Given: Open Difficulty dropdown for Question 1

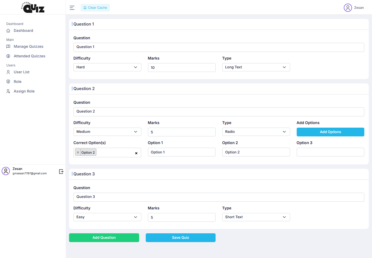Looking at the screenshot, I should (107, 67).
